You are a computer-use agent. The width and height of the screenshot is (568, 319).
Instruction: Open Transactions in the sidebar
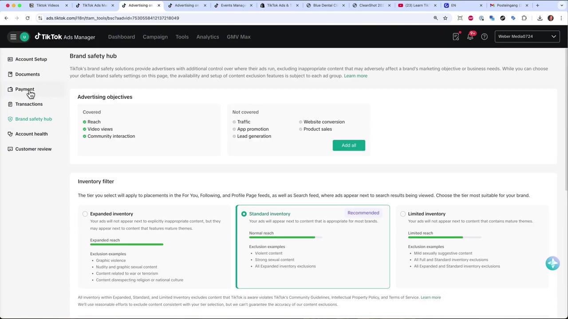(29, 104)
